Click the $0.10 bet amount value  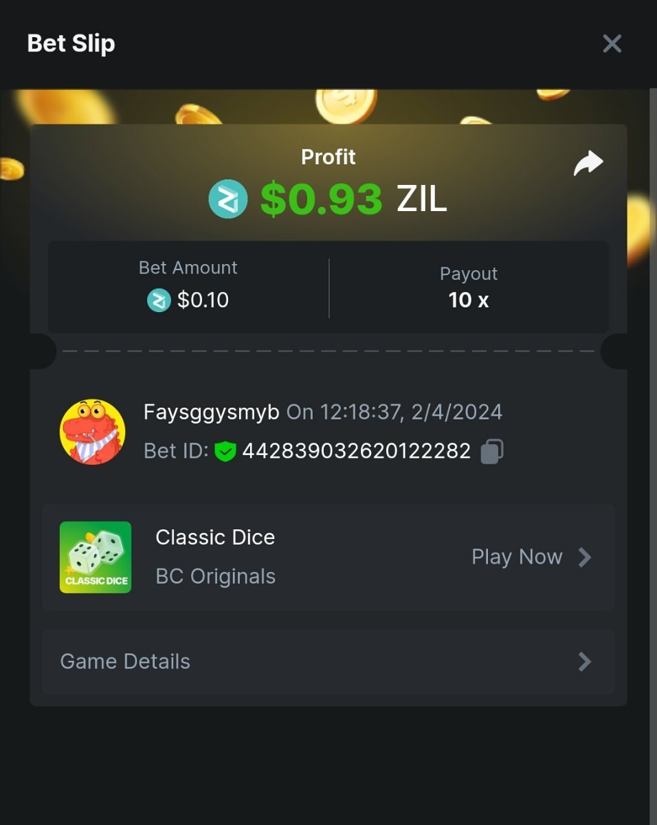pyautogui.click(x=203, y=300)
